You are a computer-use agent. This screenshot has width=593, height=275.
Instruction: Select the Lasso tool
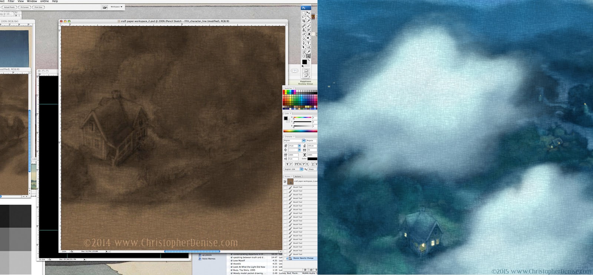click(x=304, y=17)
